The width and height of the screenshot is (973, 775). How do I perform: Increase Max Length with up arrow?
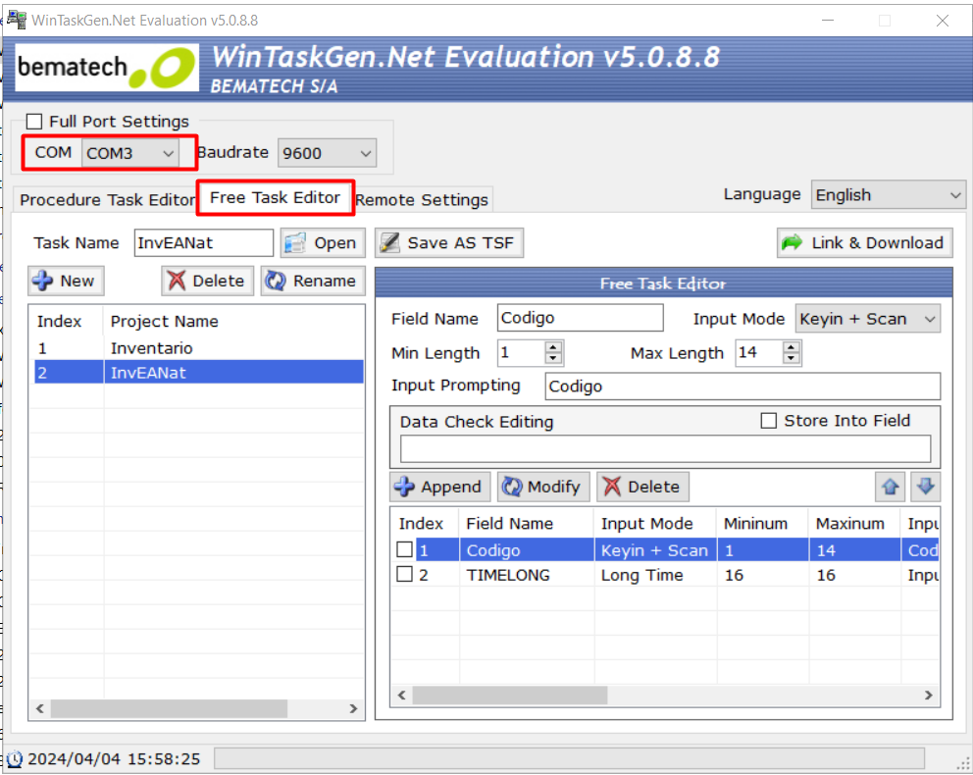[x=791, y=347]
